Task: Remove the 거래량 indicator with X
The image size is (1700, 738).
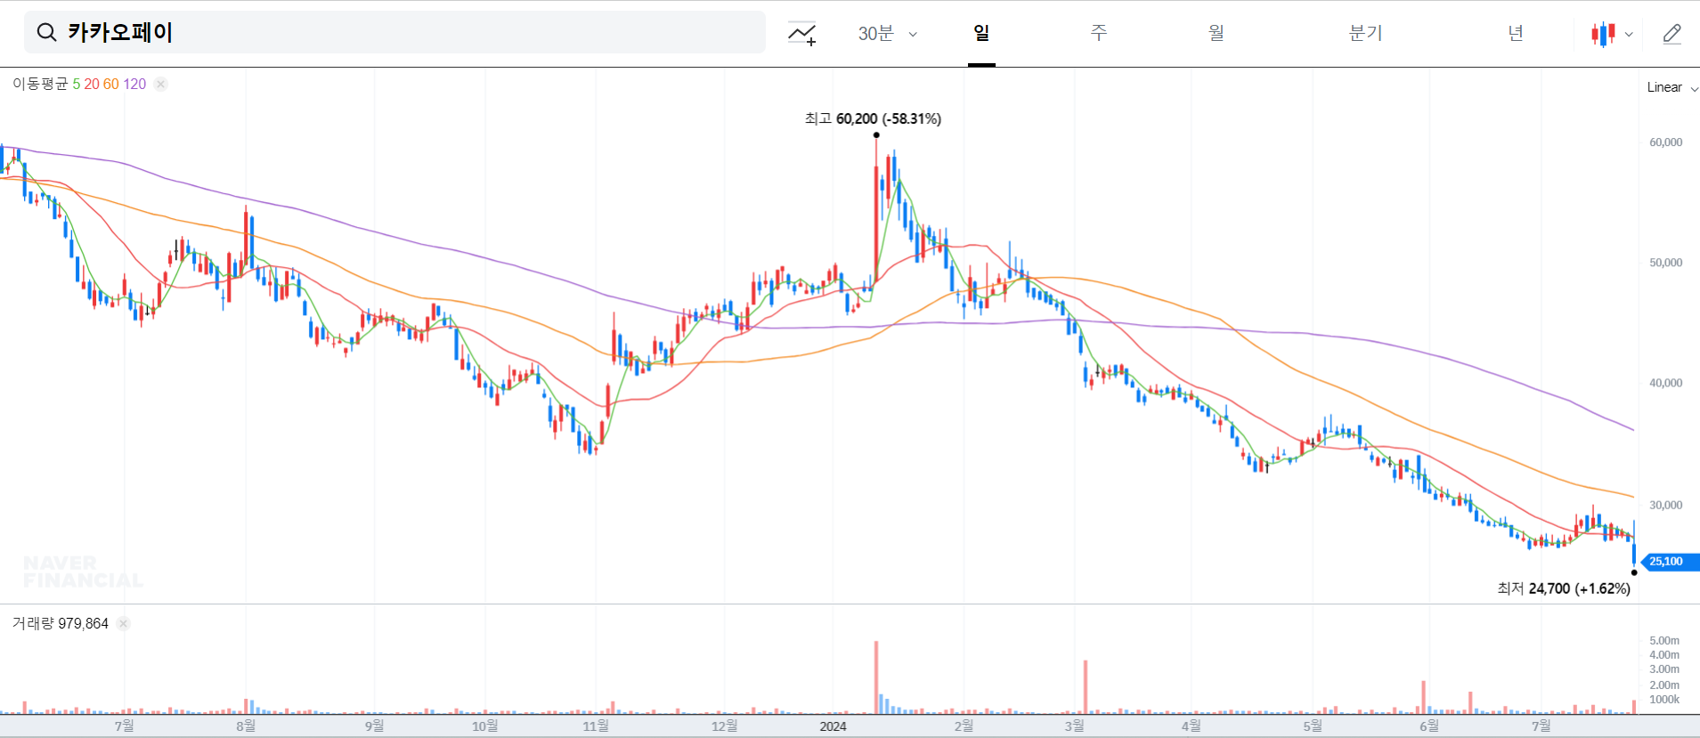Action: pos(124,623)
